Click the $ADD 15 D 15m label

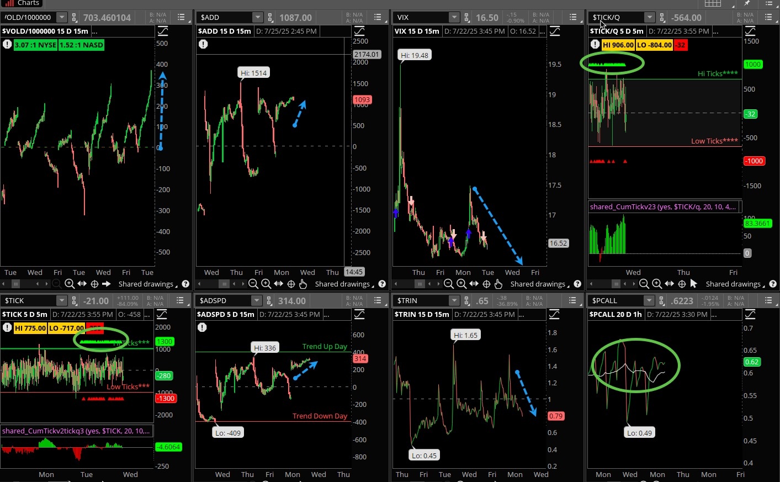click(x=225, y=31)
